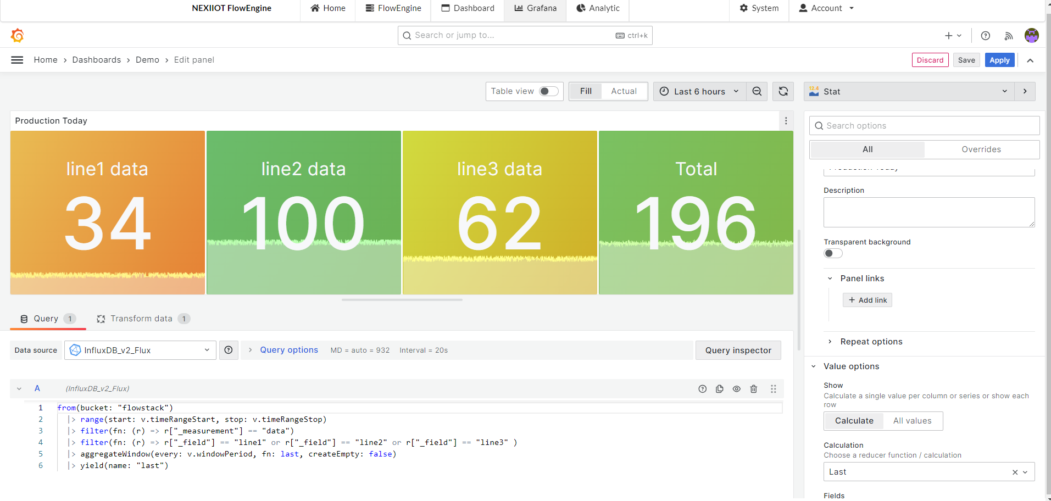
Task: Click the Grafana logo icon
Action: (18, 36)
